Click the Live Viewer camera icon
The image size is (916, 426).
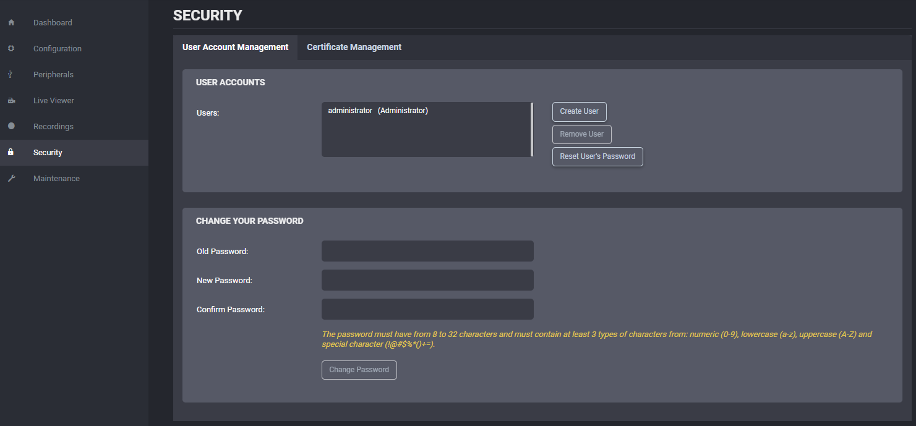click(11, 101)
